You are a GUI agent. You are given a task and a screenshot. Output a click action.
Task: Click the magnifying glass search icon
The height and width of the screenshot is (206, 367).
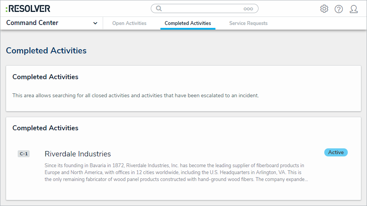tap(158, 8)
